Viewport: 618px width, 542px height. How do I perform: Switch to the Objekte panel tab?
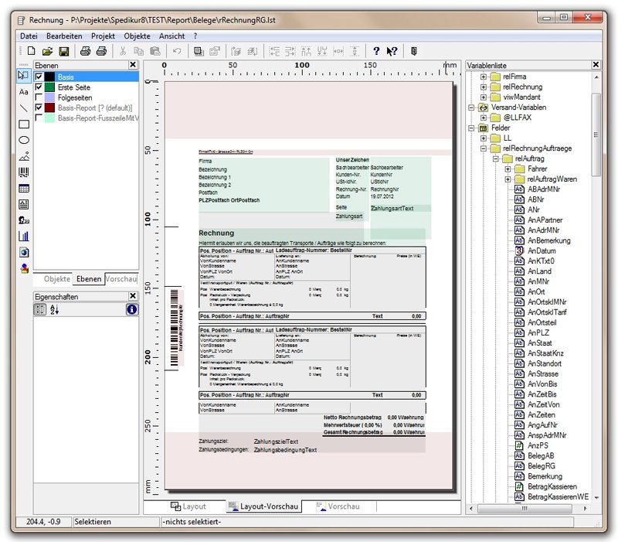point(57,279)
